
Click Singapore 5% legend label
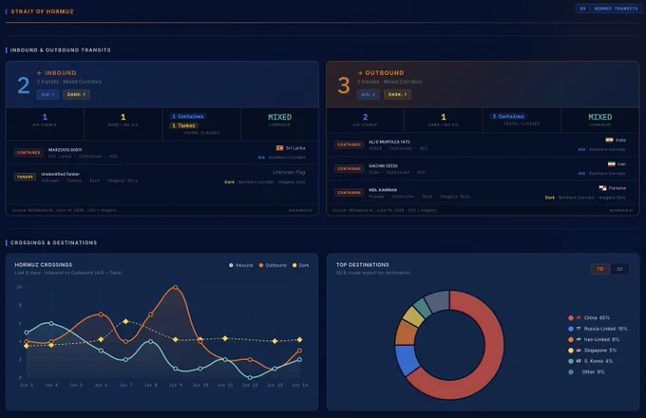[x=600, y=350]
